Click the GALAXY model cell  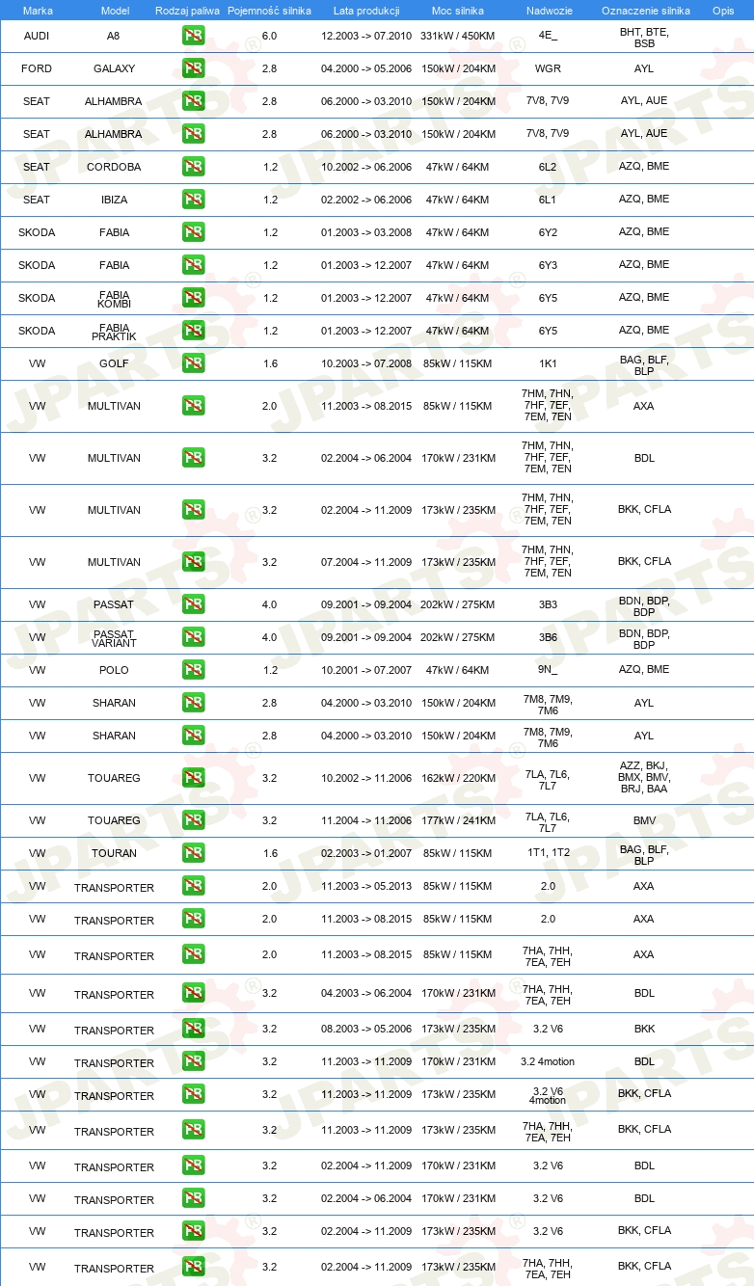(x=115, y=68)
